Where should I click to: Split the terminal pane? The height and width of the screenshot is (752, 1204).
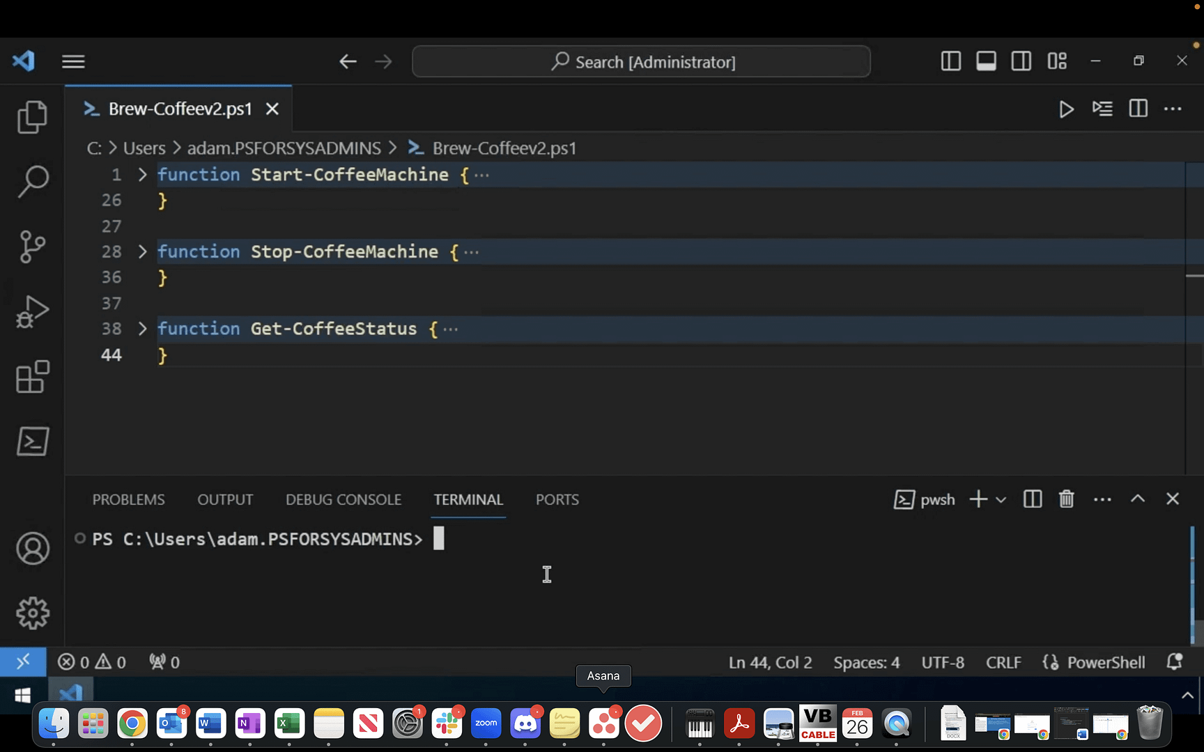1033,499
